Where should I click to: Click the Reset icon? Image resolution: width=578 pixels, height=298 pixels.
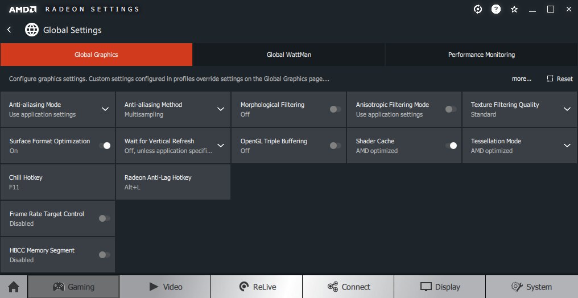pos(550,78)
